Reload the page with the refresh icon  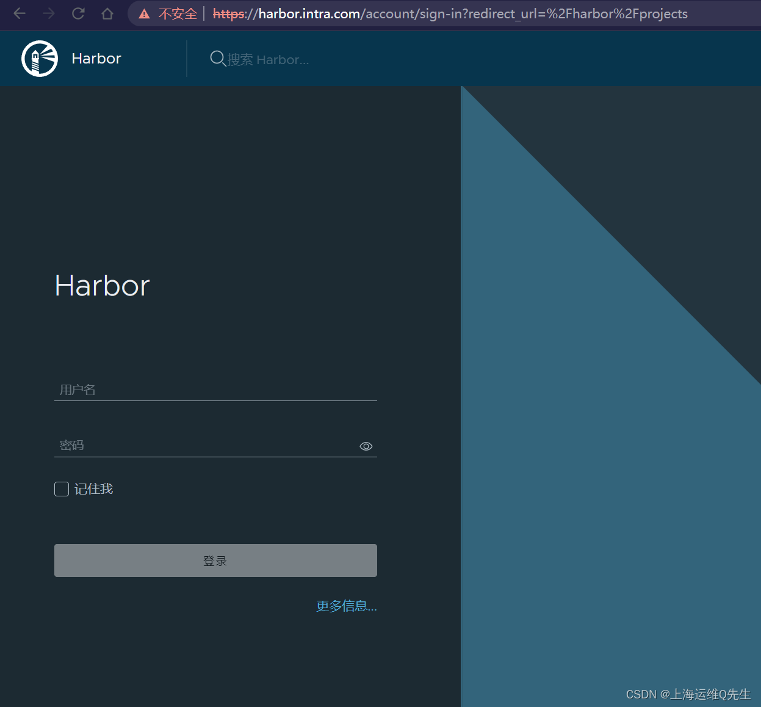[78, 13]
